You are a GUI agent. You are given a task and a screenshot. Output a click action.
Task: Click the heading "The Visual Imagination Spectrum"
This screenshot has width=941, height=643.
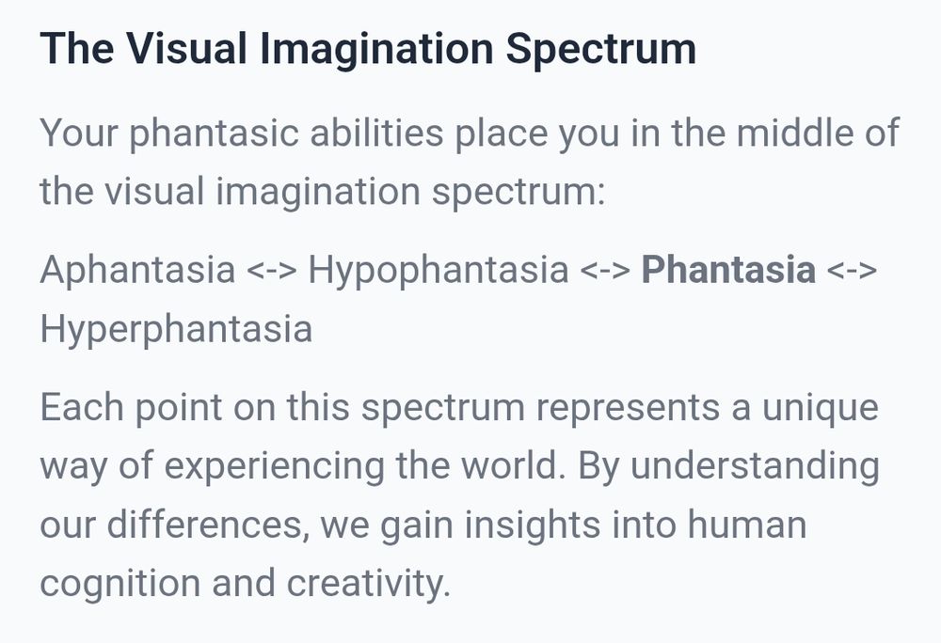pyautogui.click(x=368, y=49)
